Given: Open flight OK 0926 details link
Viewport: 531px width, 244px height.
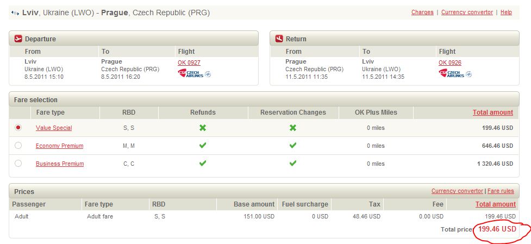Looking at the screenshot, I should (450, 62).
